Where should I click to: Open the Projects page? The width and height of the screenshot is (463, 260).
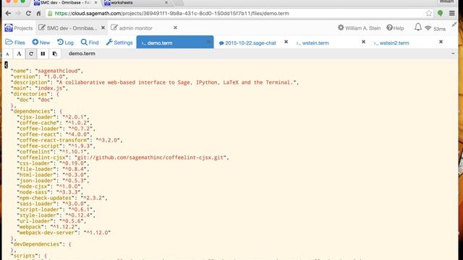tap(19, 28)
